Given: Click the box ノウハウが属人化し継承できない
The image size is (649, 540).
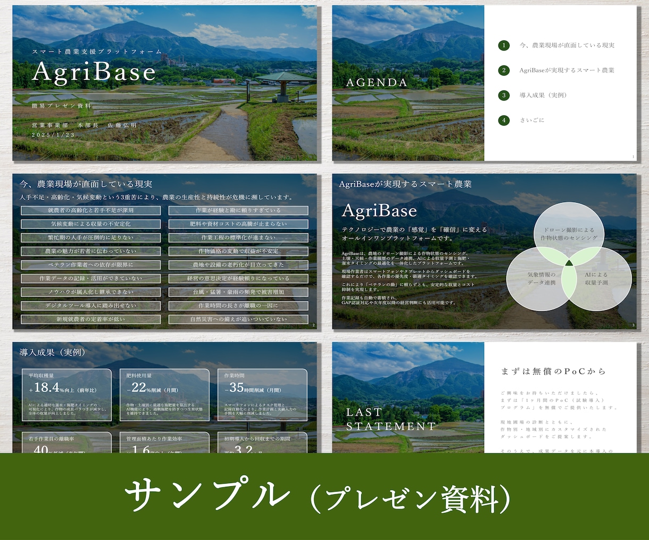Looking at the screenshot, I should pyautogui.click(x=91, y=292).
